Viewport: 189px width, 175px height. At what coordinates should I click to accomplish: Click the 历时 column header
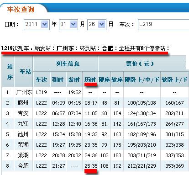point(90,80)
